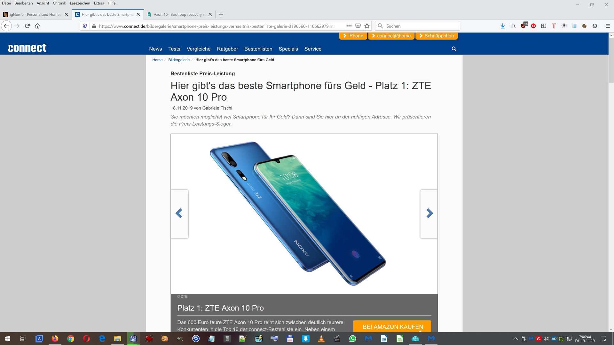614x345 pixels.
Task: Open the Tests navigation section
Action: 174,49
